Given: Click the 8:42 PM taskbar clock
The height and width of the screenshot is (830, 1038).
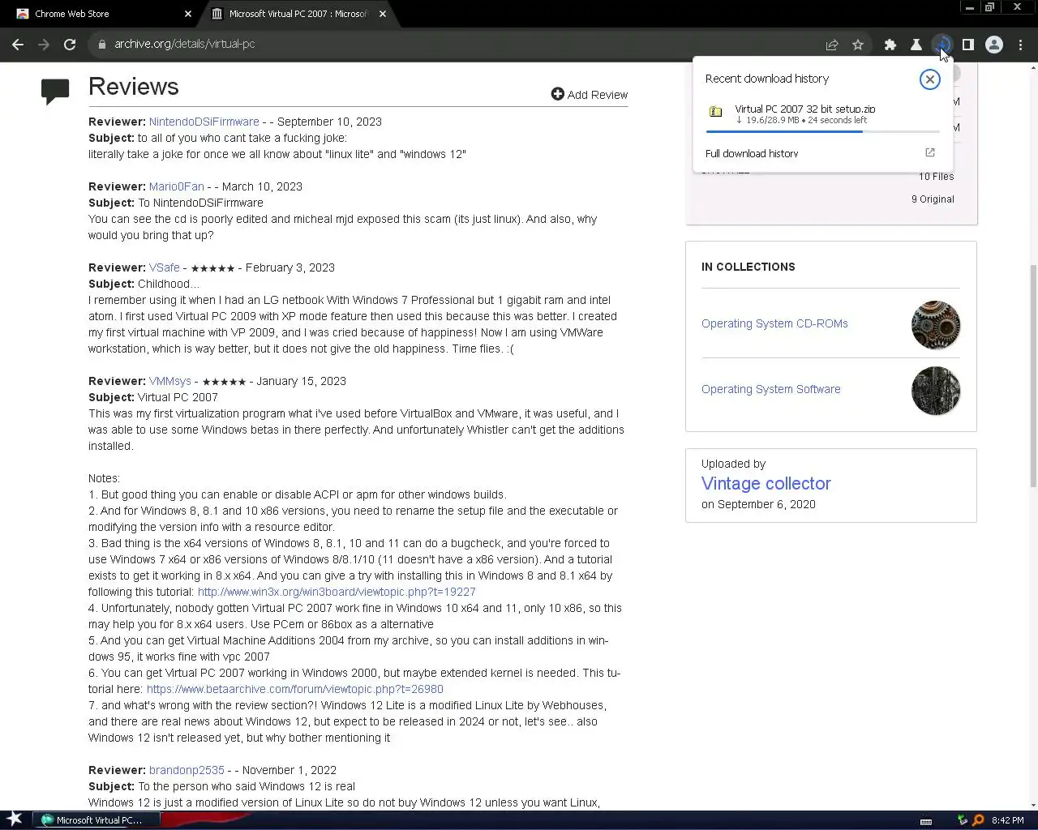Looking at the screenshot, I should tap(1007, 820).
